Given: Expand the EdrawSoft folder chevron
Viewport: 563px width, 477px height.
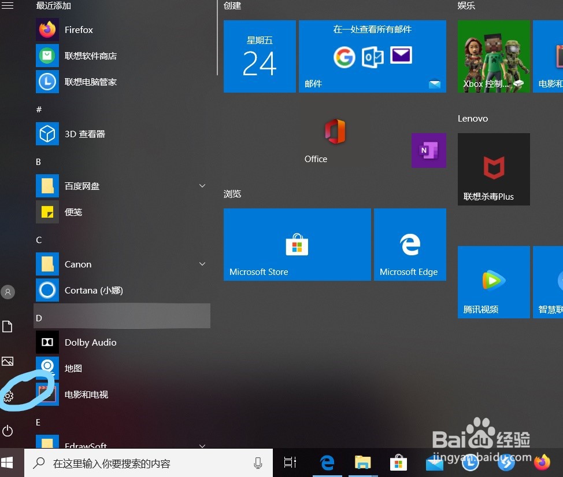Looking at the screenshot, I should (202, 446).
